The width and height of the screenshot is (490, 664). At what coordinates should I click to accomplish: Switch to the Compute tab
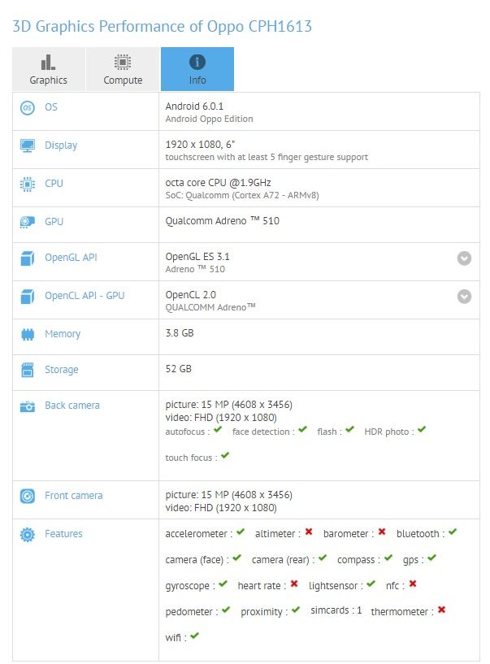point(123,69)
